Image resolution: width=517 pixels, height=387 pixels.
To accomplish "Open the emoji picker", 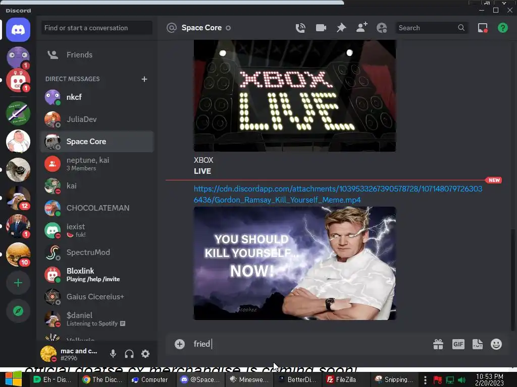I will point(496,344).
